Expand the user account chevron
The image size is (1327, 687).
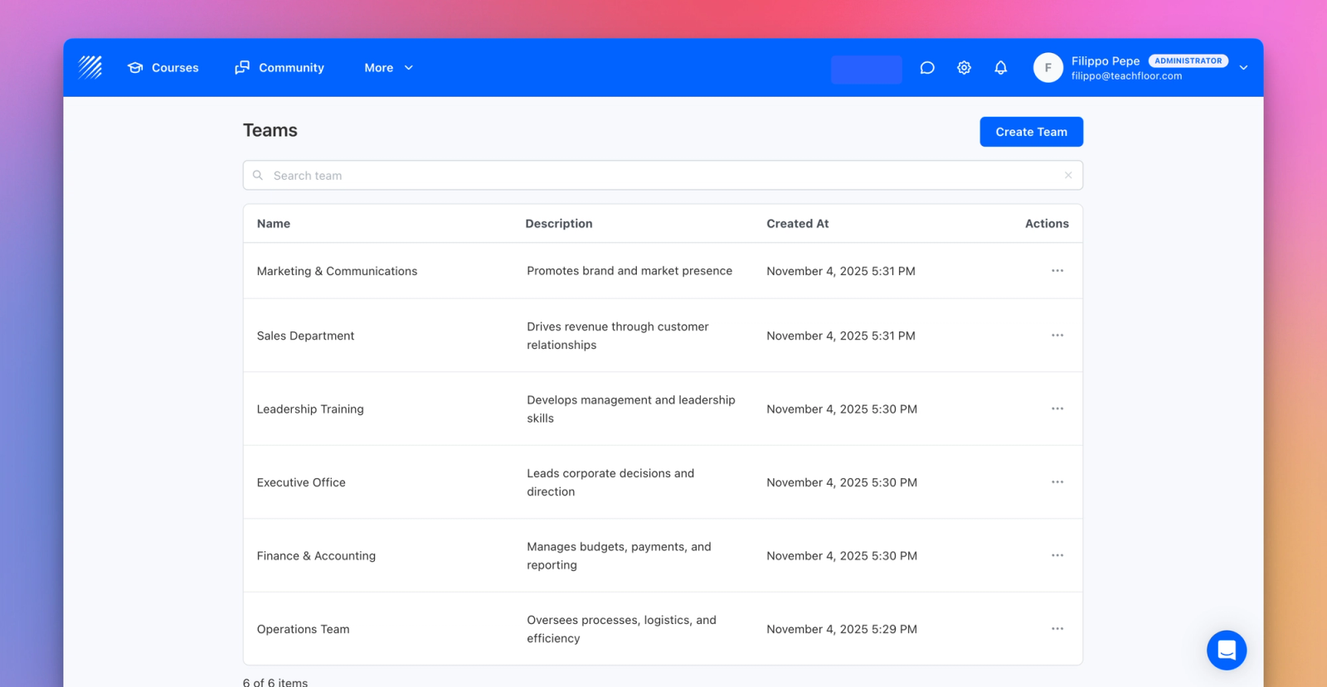(1243, 68)
